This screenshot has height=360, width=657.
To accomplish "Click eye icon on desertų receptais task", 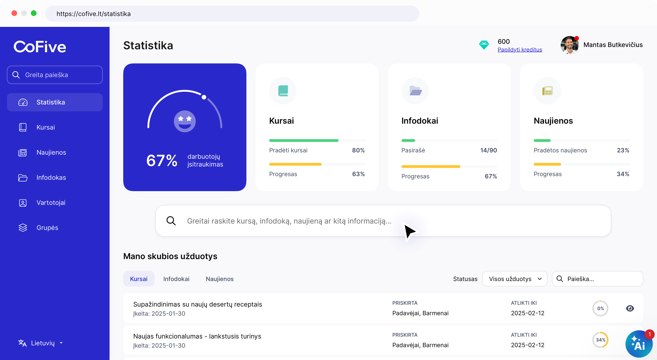I will [x=630, y=308].
